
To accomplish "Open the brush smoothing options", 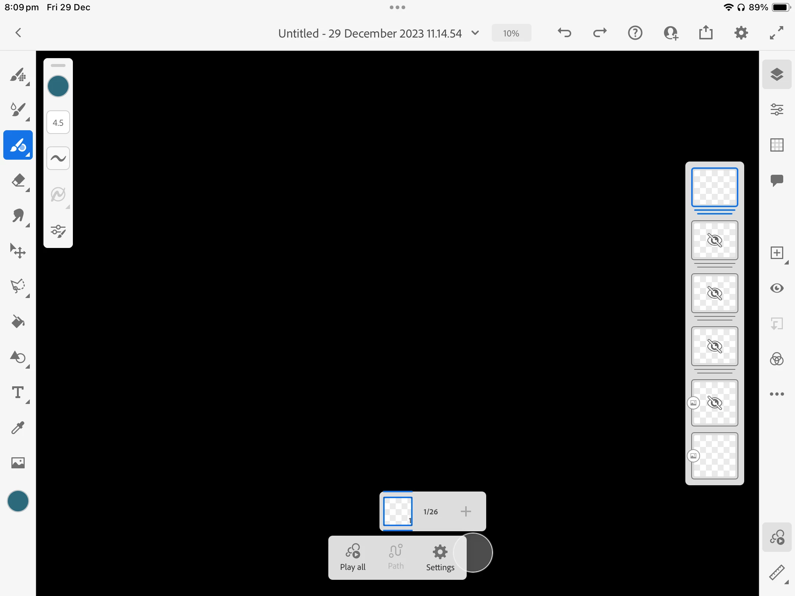I will click(58, 158).
